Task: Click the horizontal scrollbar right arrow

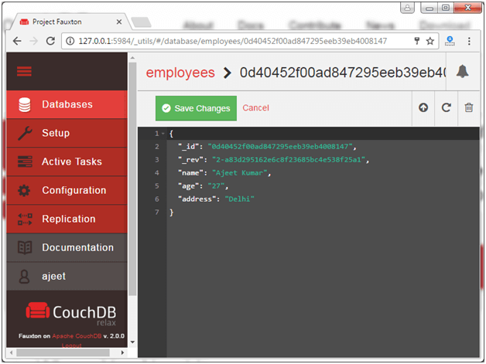Action: coord(122,352)
